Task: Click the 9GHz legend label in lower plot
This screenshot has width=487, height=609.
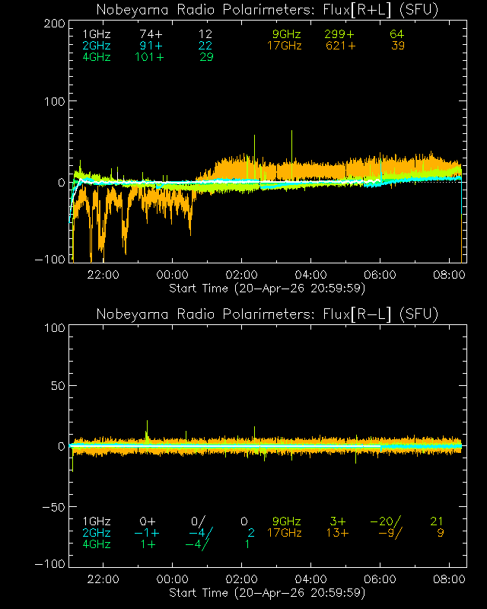Action: [x=287, y=521]
